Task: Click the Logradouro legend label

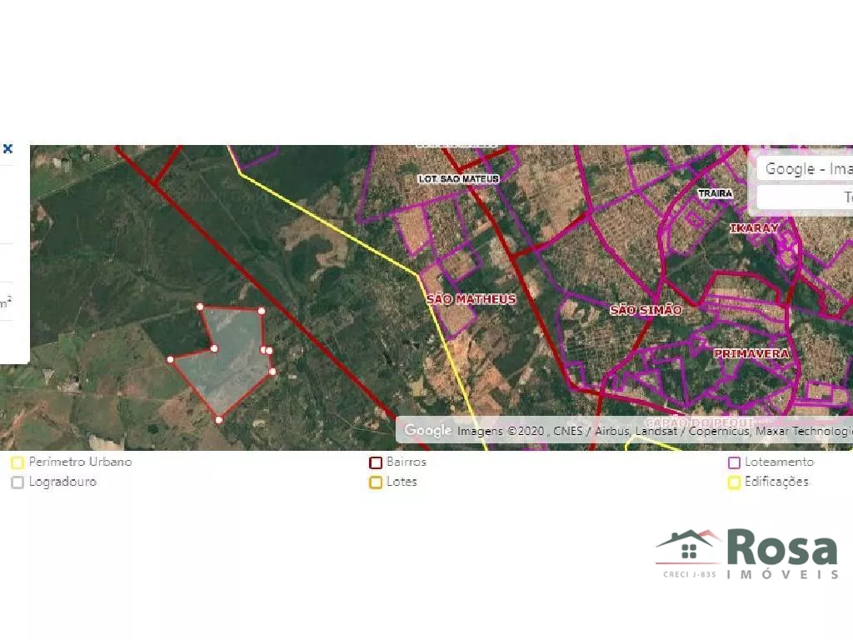Action: point(62,482)
